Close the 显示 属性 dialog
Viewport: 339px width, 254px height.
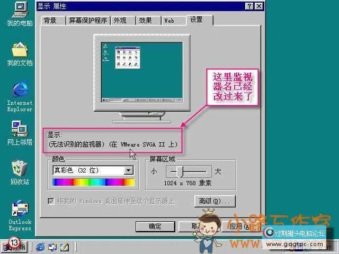(x=259, y=6)
